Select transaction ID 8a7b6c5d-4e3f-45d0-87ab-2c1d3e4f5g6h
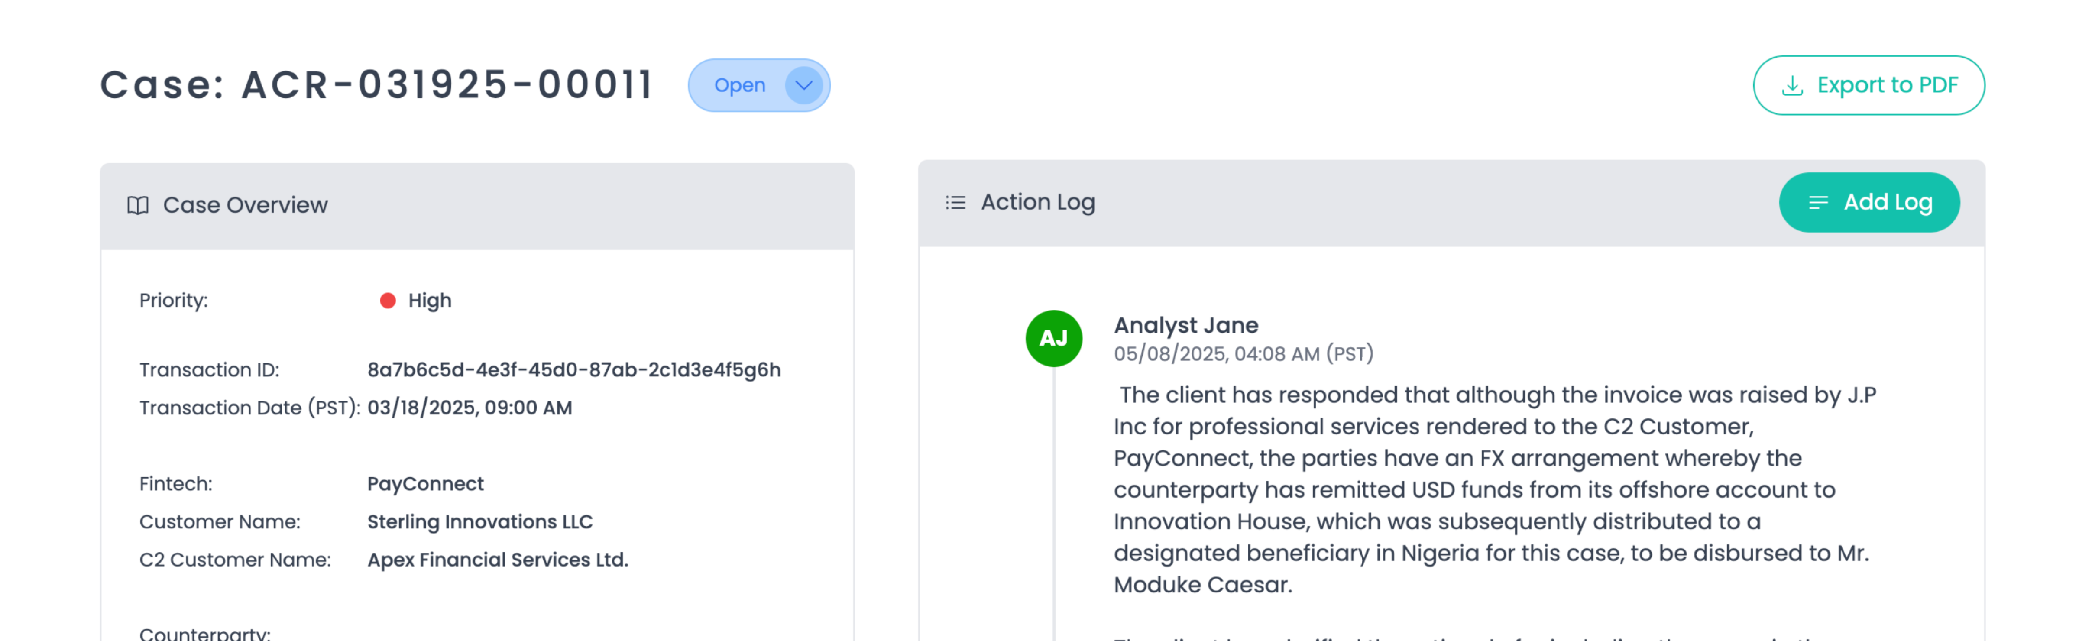2079x641 pixels. [574, 370]
